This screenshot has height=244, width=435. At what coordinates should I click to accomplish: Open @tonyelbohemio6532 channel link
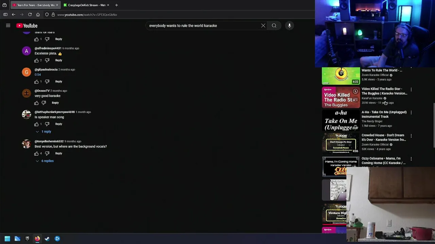click(49, 141)
